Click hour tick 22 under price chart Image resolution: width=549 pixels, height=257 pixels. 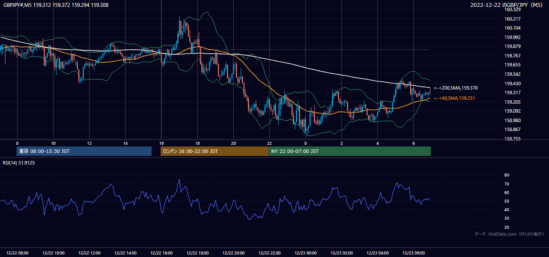click(270, 143)
